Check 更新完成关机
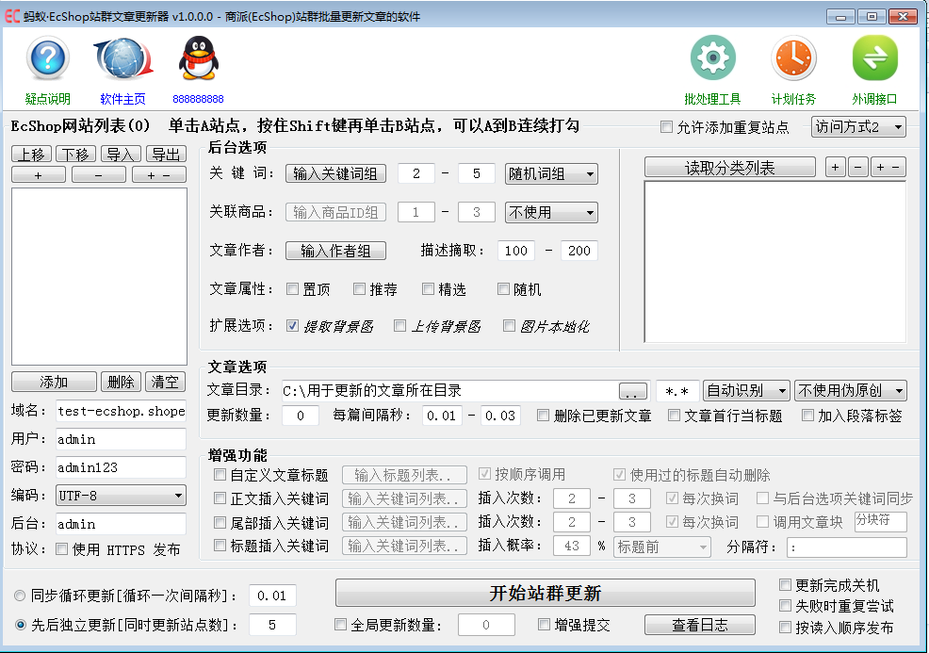The width and height of the screenshot is (929, 653). pos(785,585)
